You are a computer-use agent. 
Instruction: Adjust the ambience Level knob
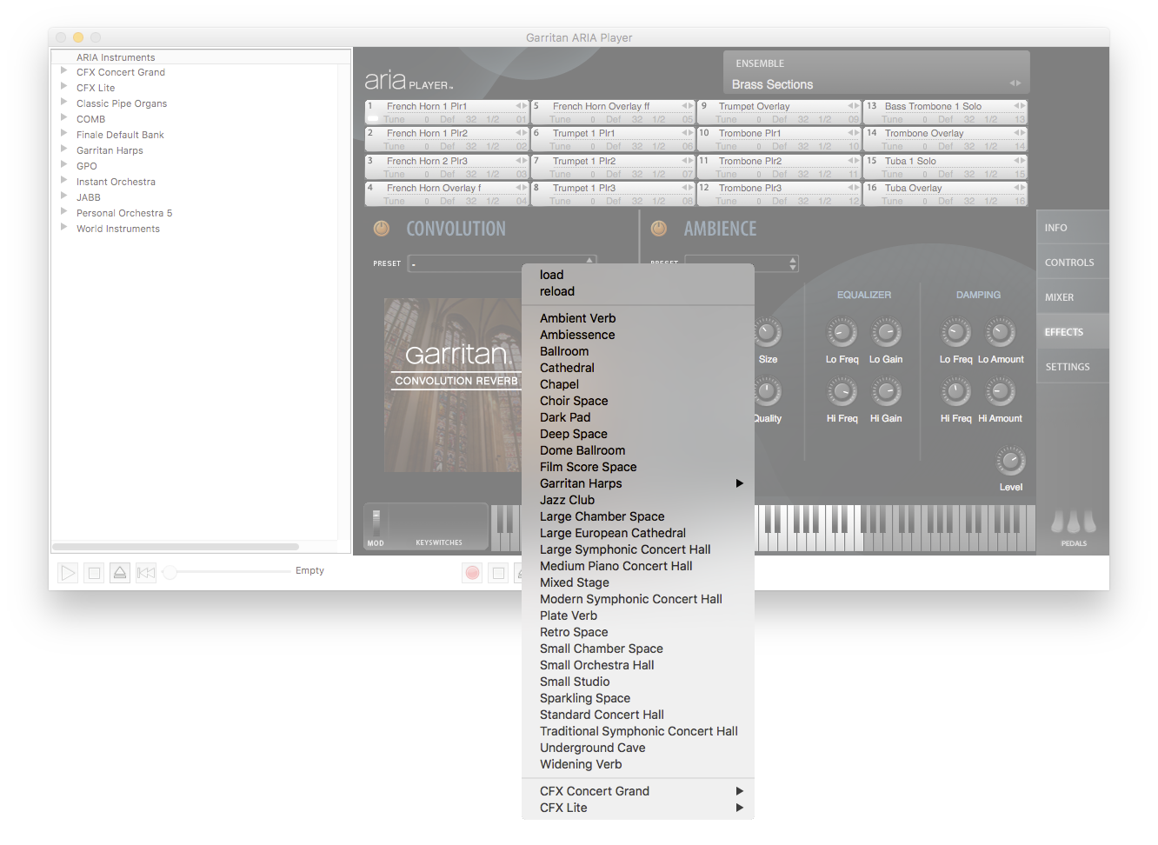point(1010,461)
